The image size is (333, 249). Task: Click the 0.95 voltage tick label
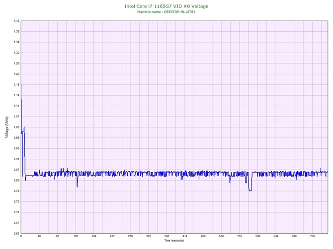(x=16, y=148)
